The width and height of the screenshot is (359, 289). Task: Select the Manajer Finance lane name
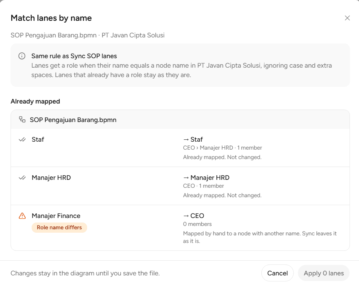click(x=56, y=216)
